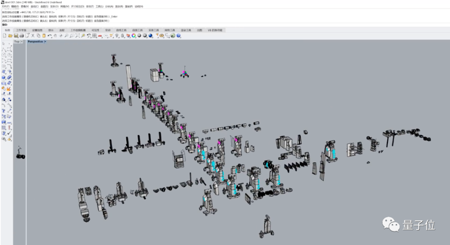Switch to the 曲线工具 toolbar tab
This screenshot has height=245, width=450.
point(121,30)
